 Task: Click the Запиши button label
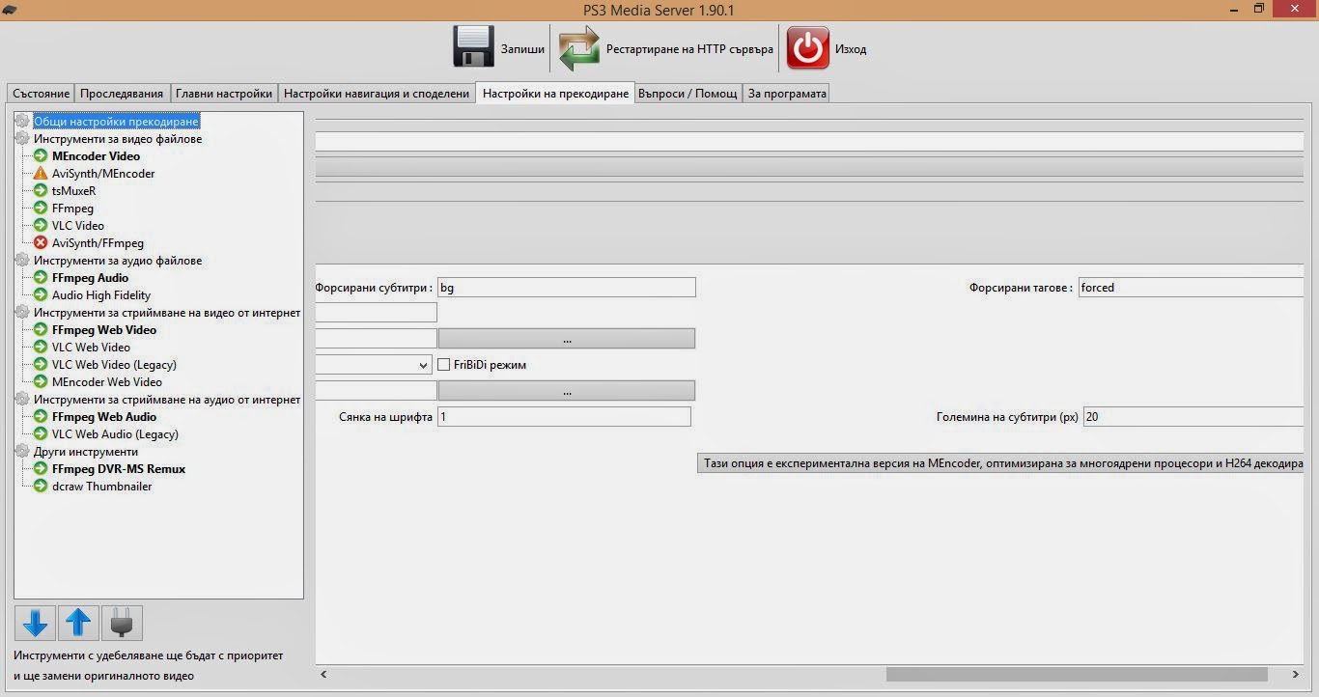(x=522, y=49)
